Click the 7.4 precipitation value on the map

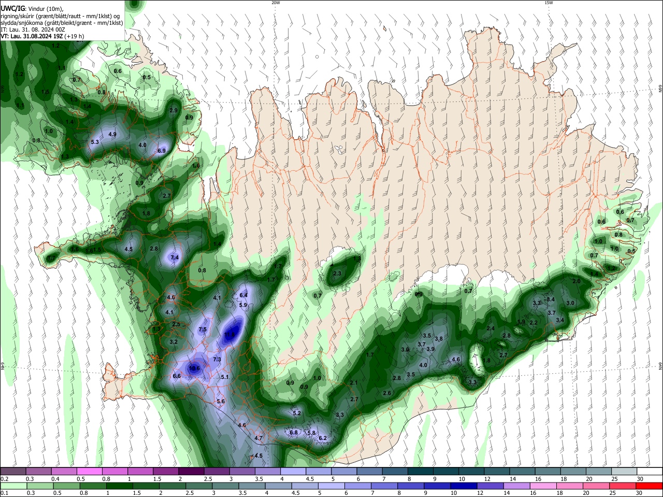175,258
